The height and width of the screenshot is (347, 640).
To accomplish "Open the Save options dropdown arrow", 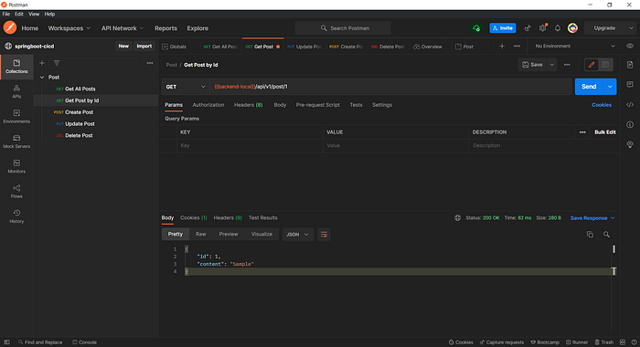I will click(x=552, y=65).
